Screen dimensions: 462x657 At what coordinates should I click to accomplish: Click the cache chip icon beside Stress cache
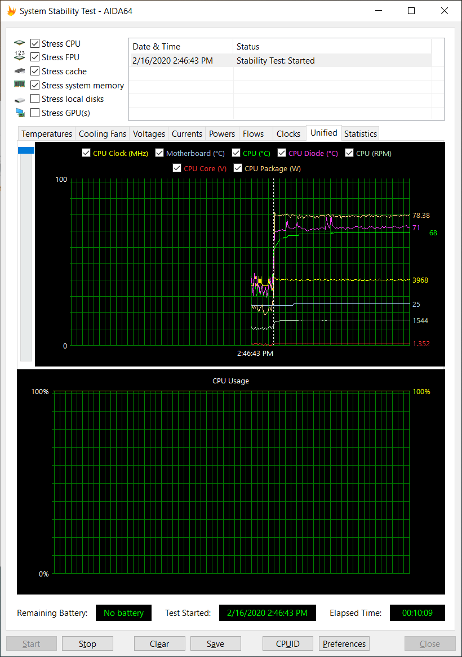tap(19, 71)
